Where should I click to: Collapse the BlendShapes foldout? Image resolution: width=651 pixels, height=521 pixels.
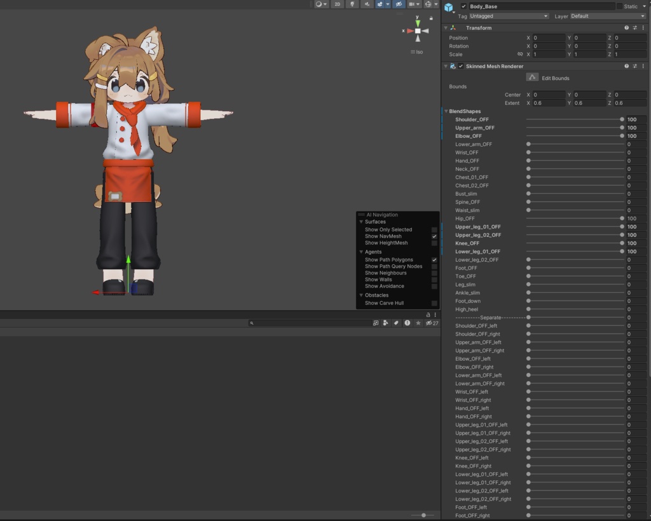point(446,111)
